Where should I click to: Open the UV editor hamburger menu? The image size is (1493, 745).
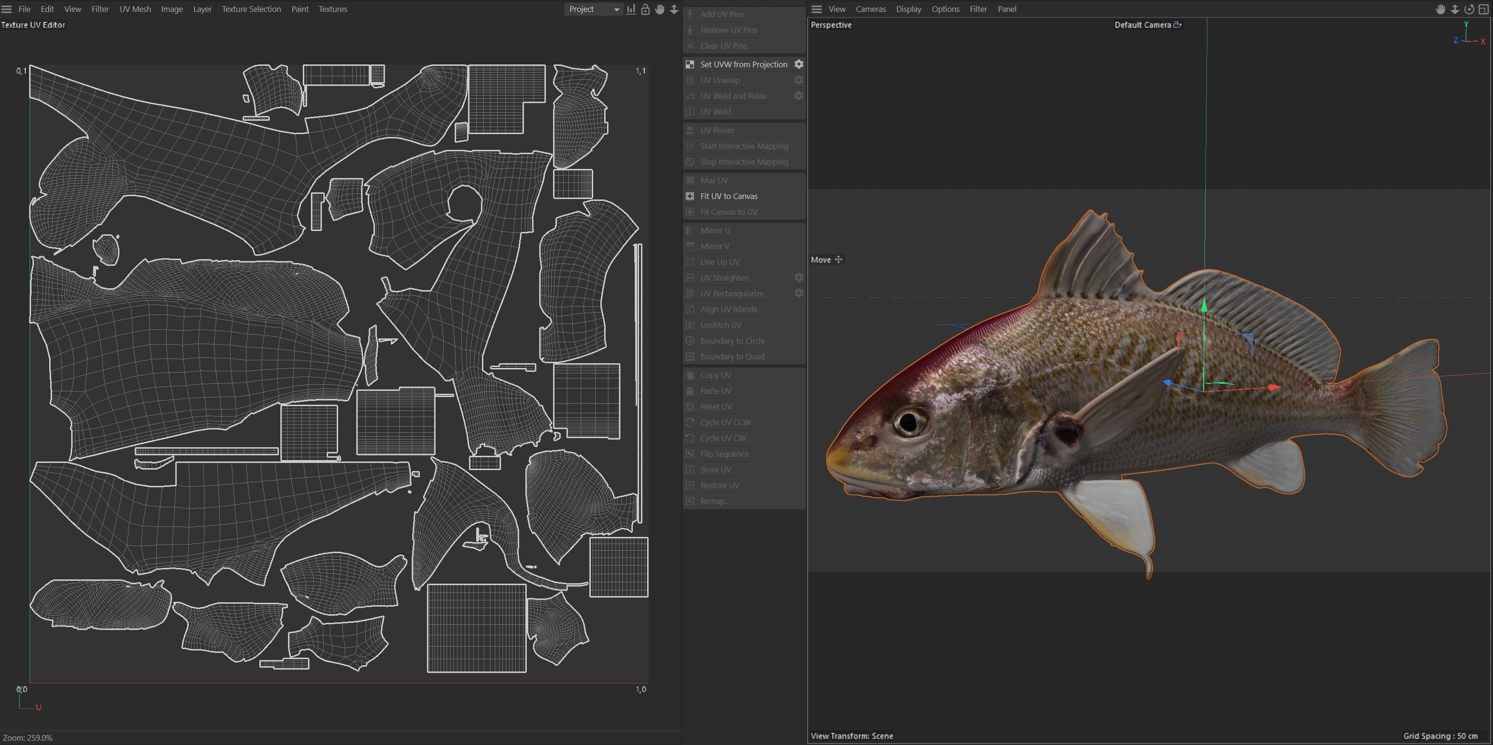7,9
